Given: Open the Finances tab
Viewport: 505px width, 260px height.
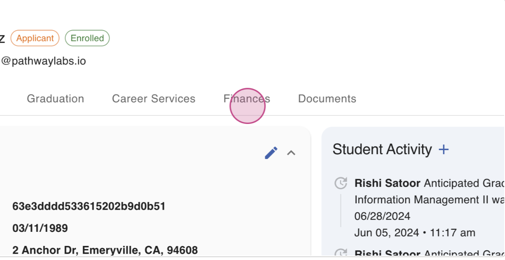Looking at the screenshot, I should 247,99.
